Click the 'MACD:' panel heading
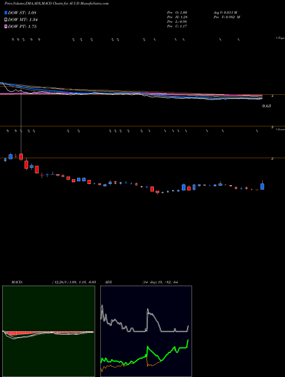The width and height of the screenshot is (285, 377). click(x=17, y=282)
